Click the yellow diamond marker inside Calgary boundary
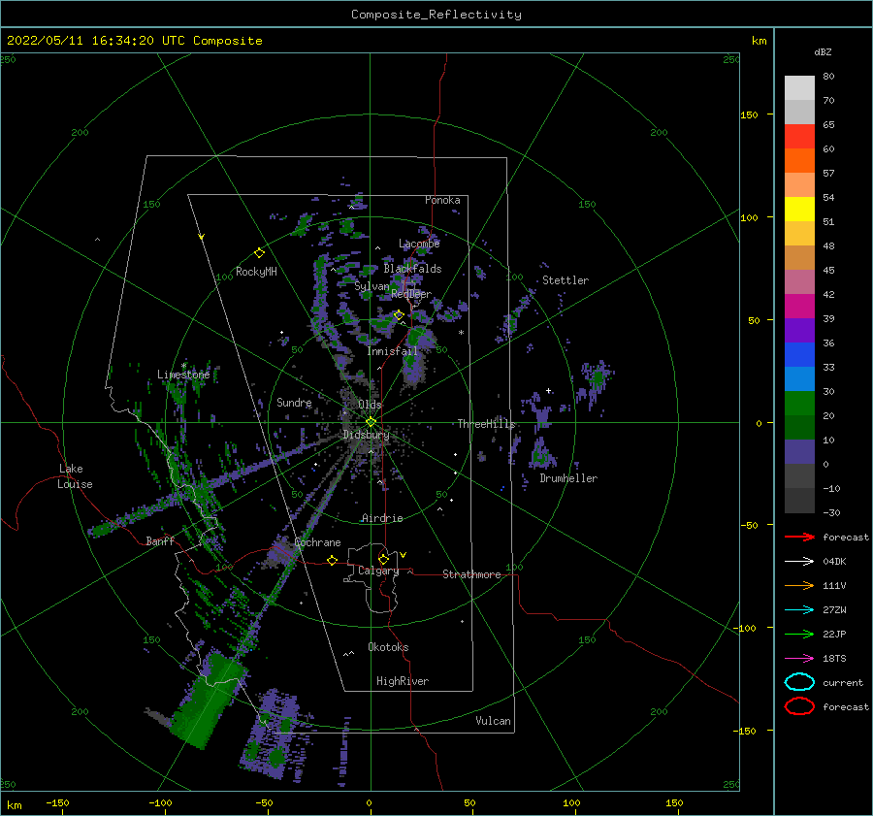This screenshot has height=816, width=873. point(383,559)
